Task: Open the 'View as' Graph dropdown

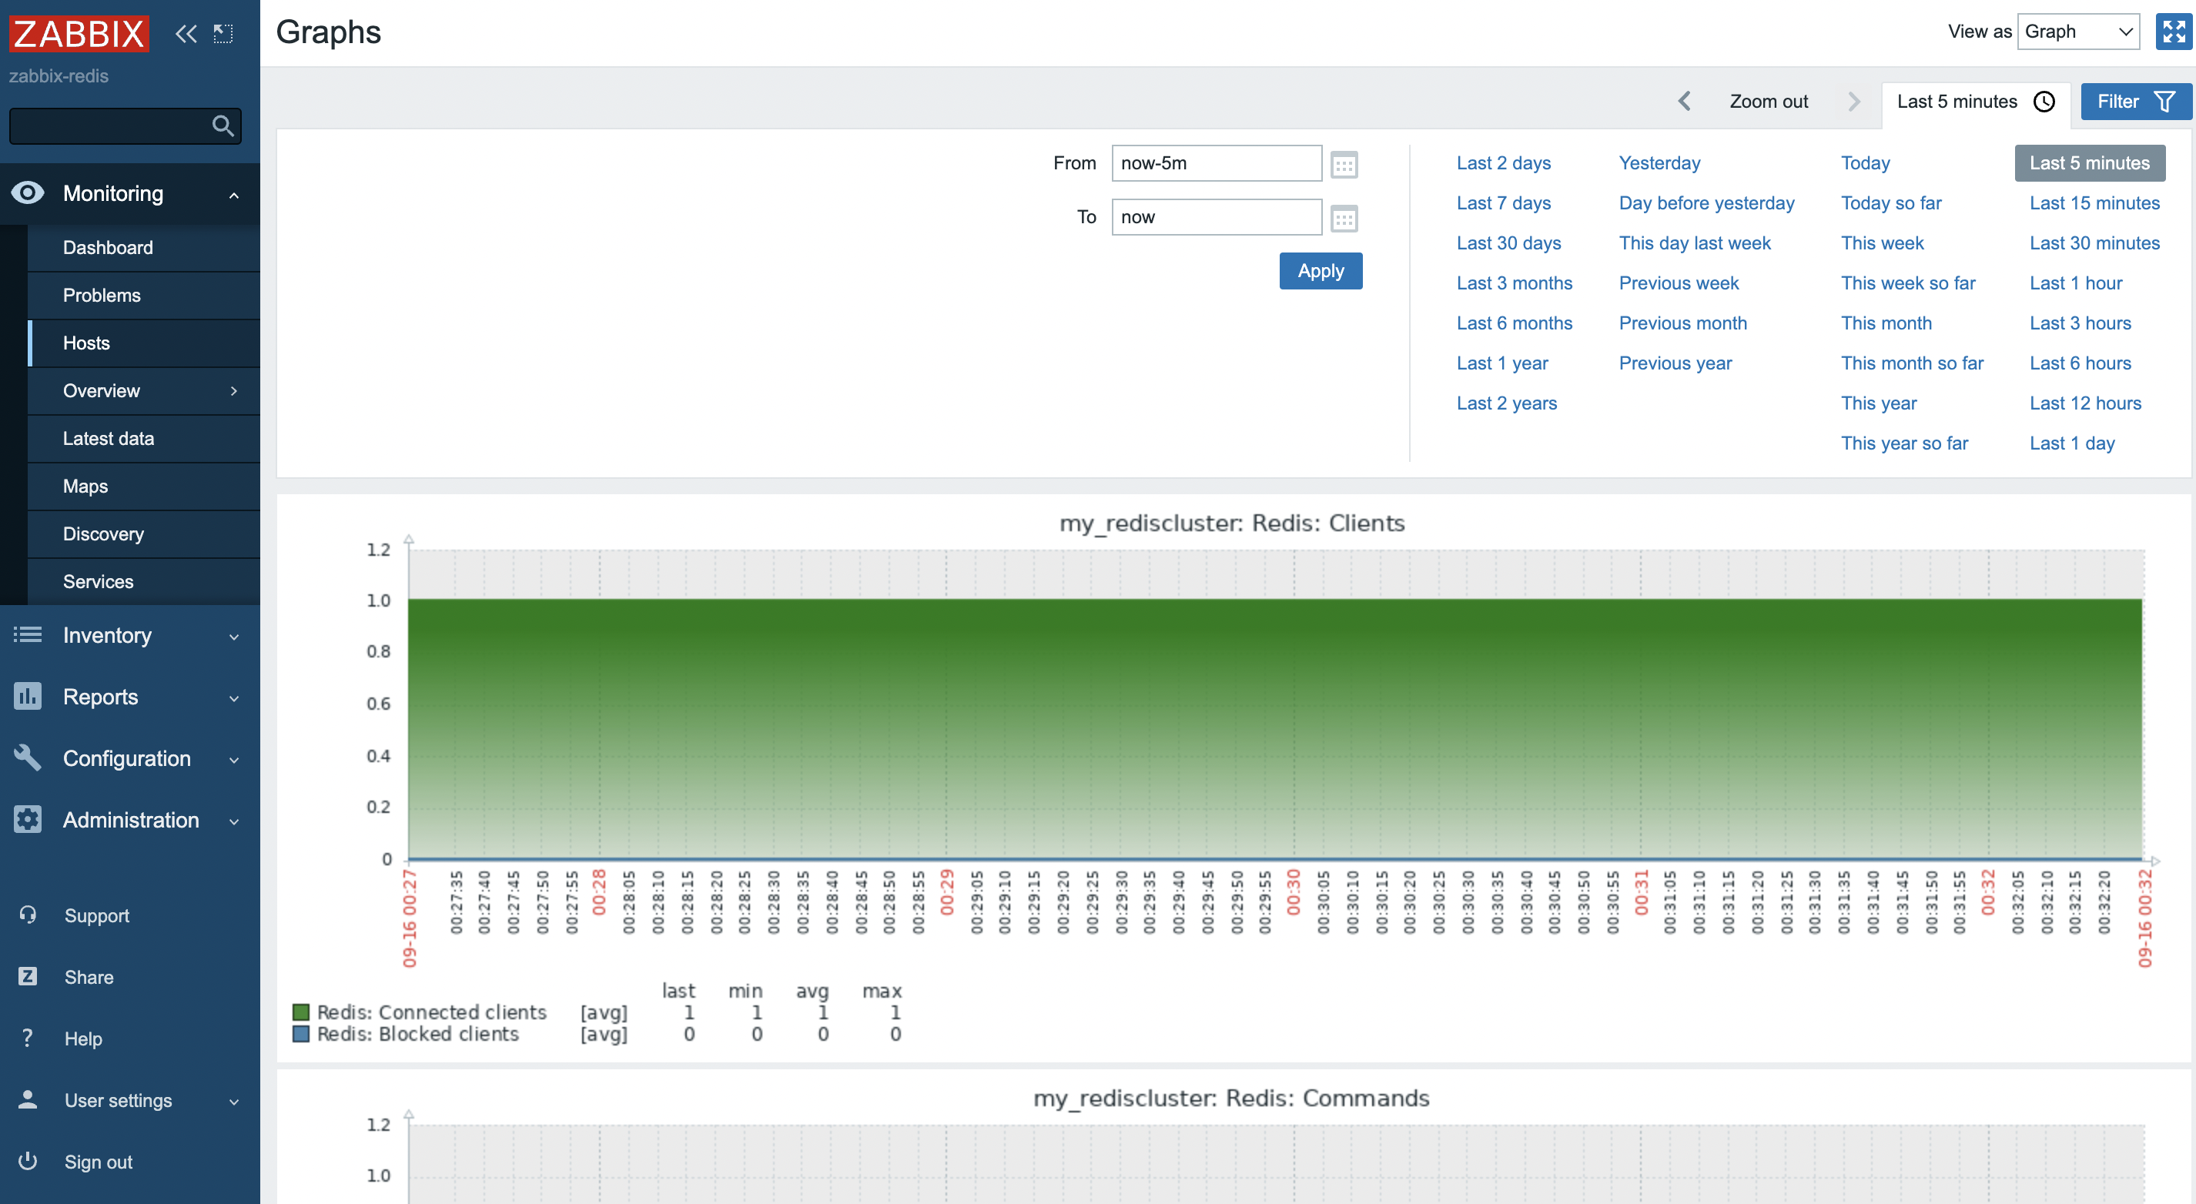Action: (x=2077, y=30)
